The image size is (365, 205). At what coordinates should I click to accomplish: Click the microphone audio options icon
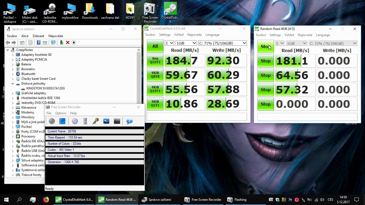click(x=96, y=121)
